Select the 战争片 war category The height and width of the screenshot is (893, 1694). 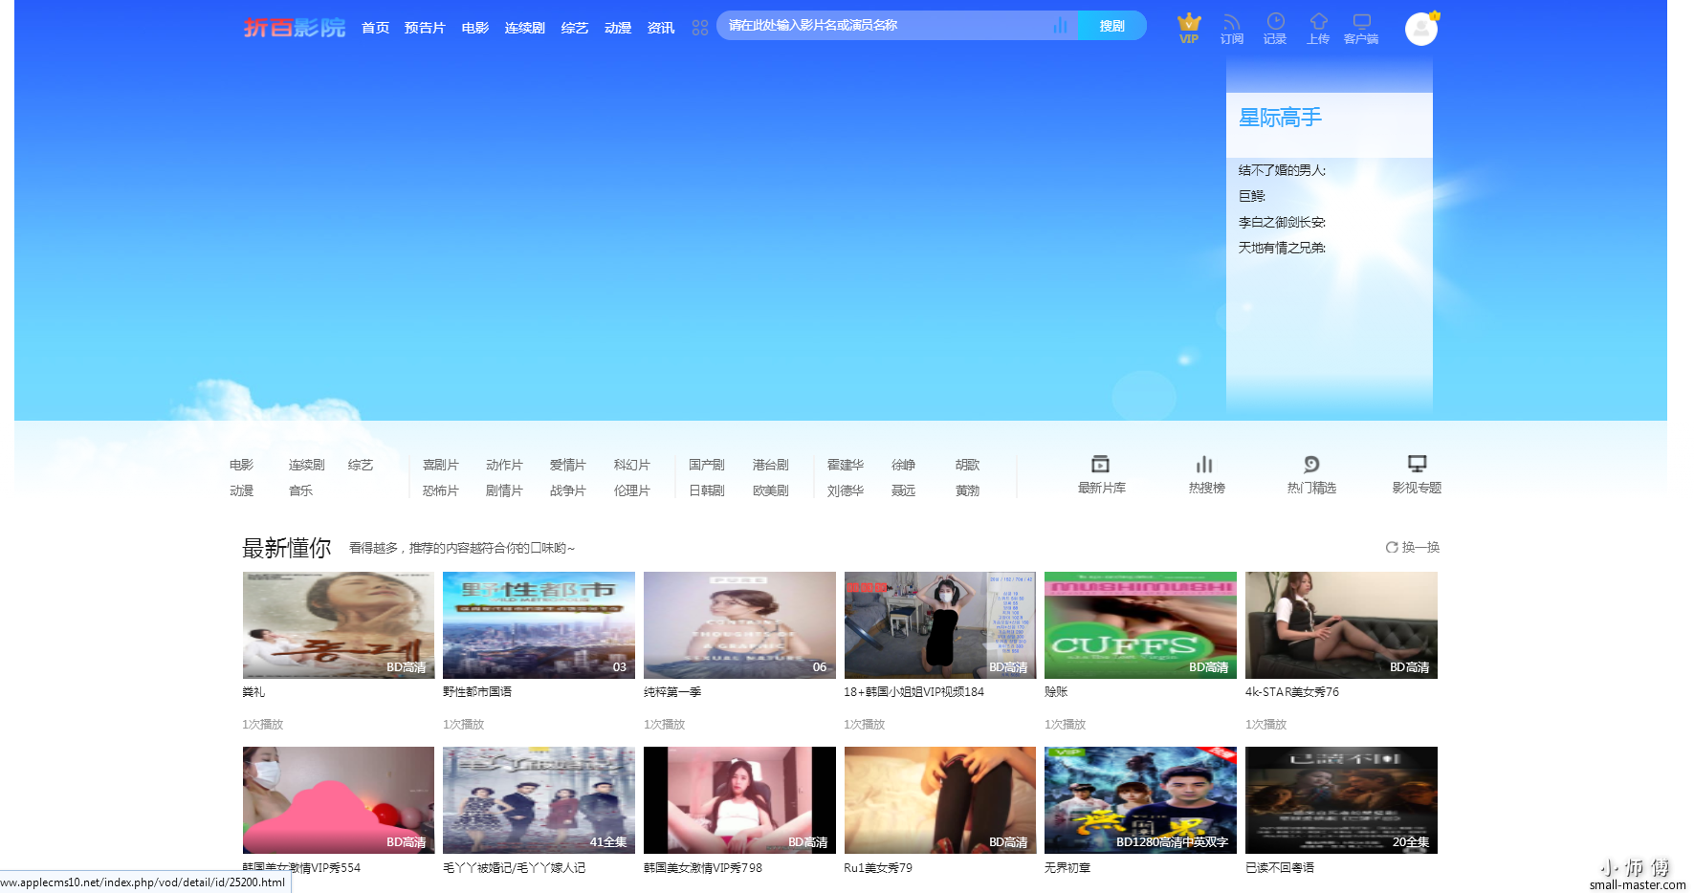coord(568,490)
